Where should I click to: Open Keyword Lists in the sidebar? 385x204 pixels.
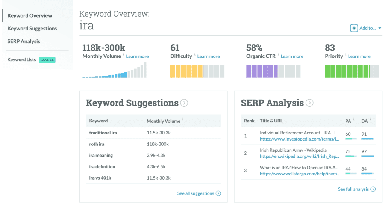pyautogui.click(x=21, y=60)
